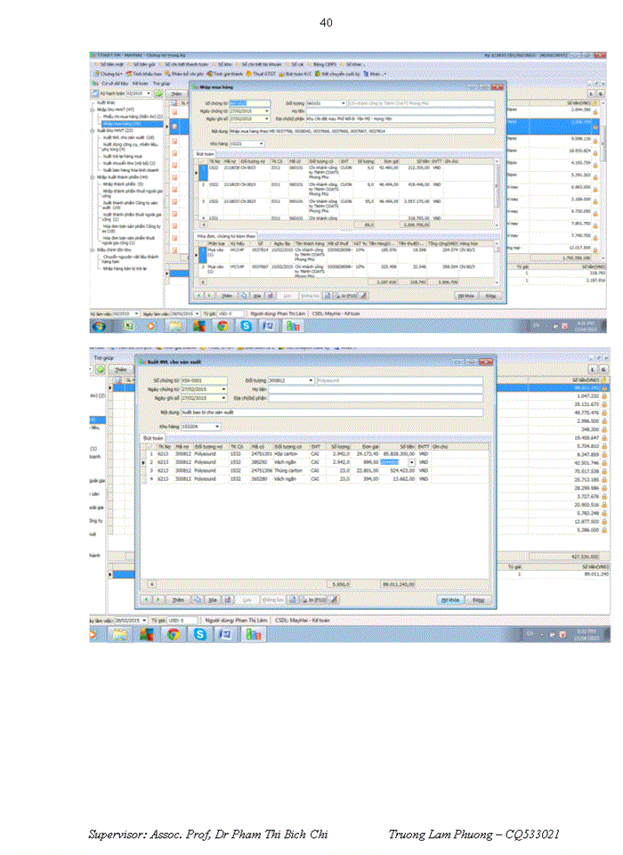Viewport: 623px width, 855px height.
Task: Open Kho hàng dropdown in Nhập mua hàng dialog
Action: pyautogui.click(x=261, y=144)
